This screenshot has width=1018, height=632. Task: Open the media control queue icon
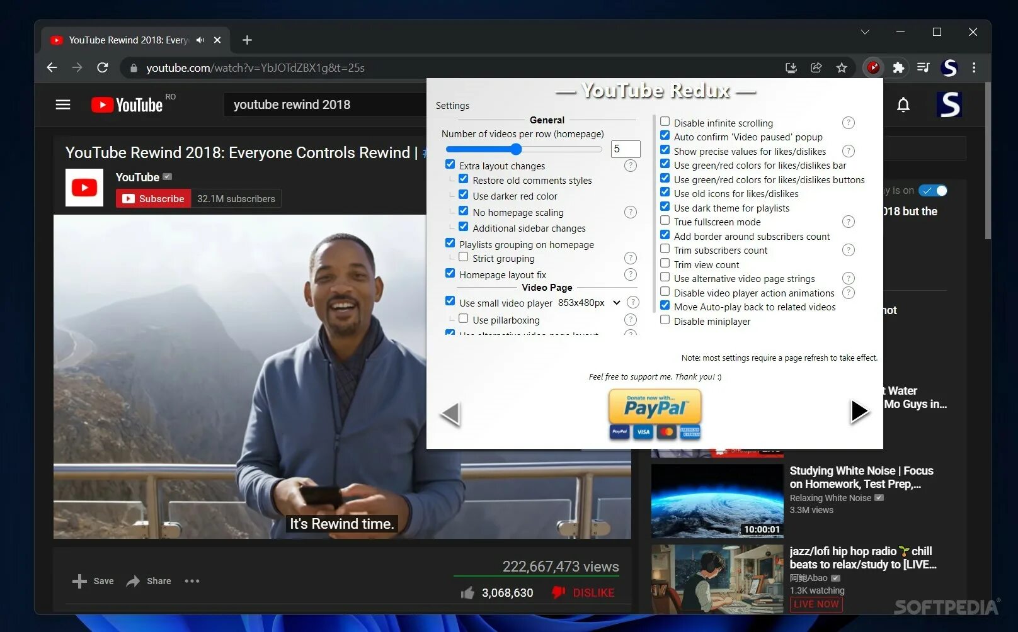click(924, 67)
